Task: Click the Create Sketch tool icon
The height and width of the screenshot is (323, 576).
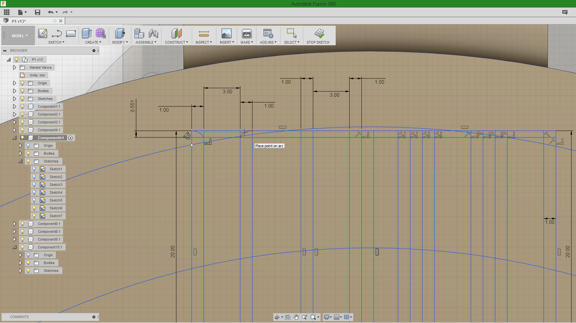Action: [43, 34]
